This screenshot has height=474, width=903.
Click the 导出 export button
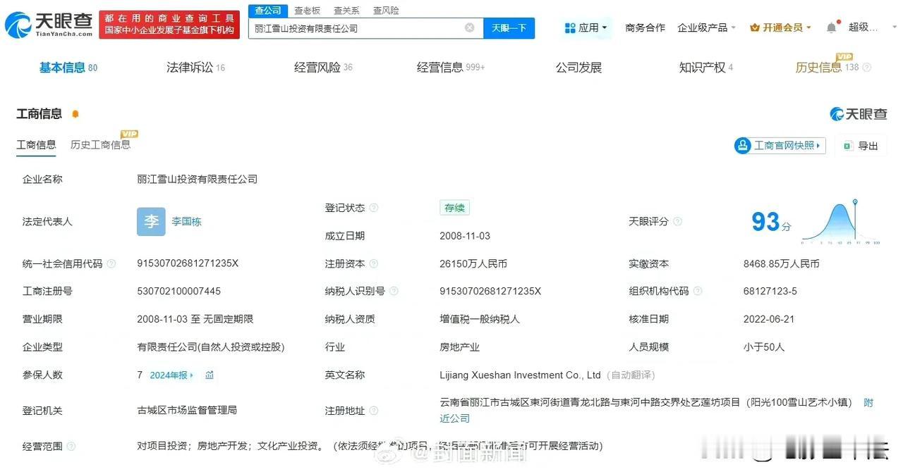pyautogui.click(x=860, y=146)
